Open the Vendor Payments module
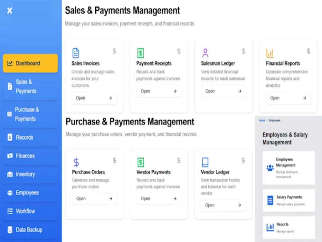Image resolution: width=322 pixels, height=242 pixels. [159, 198]
